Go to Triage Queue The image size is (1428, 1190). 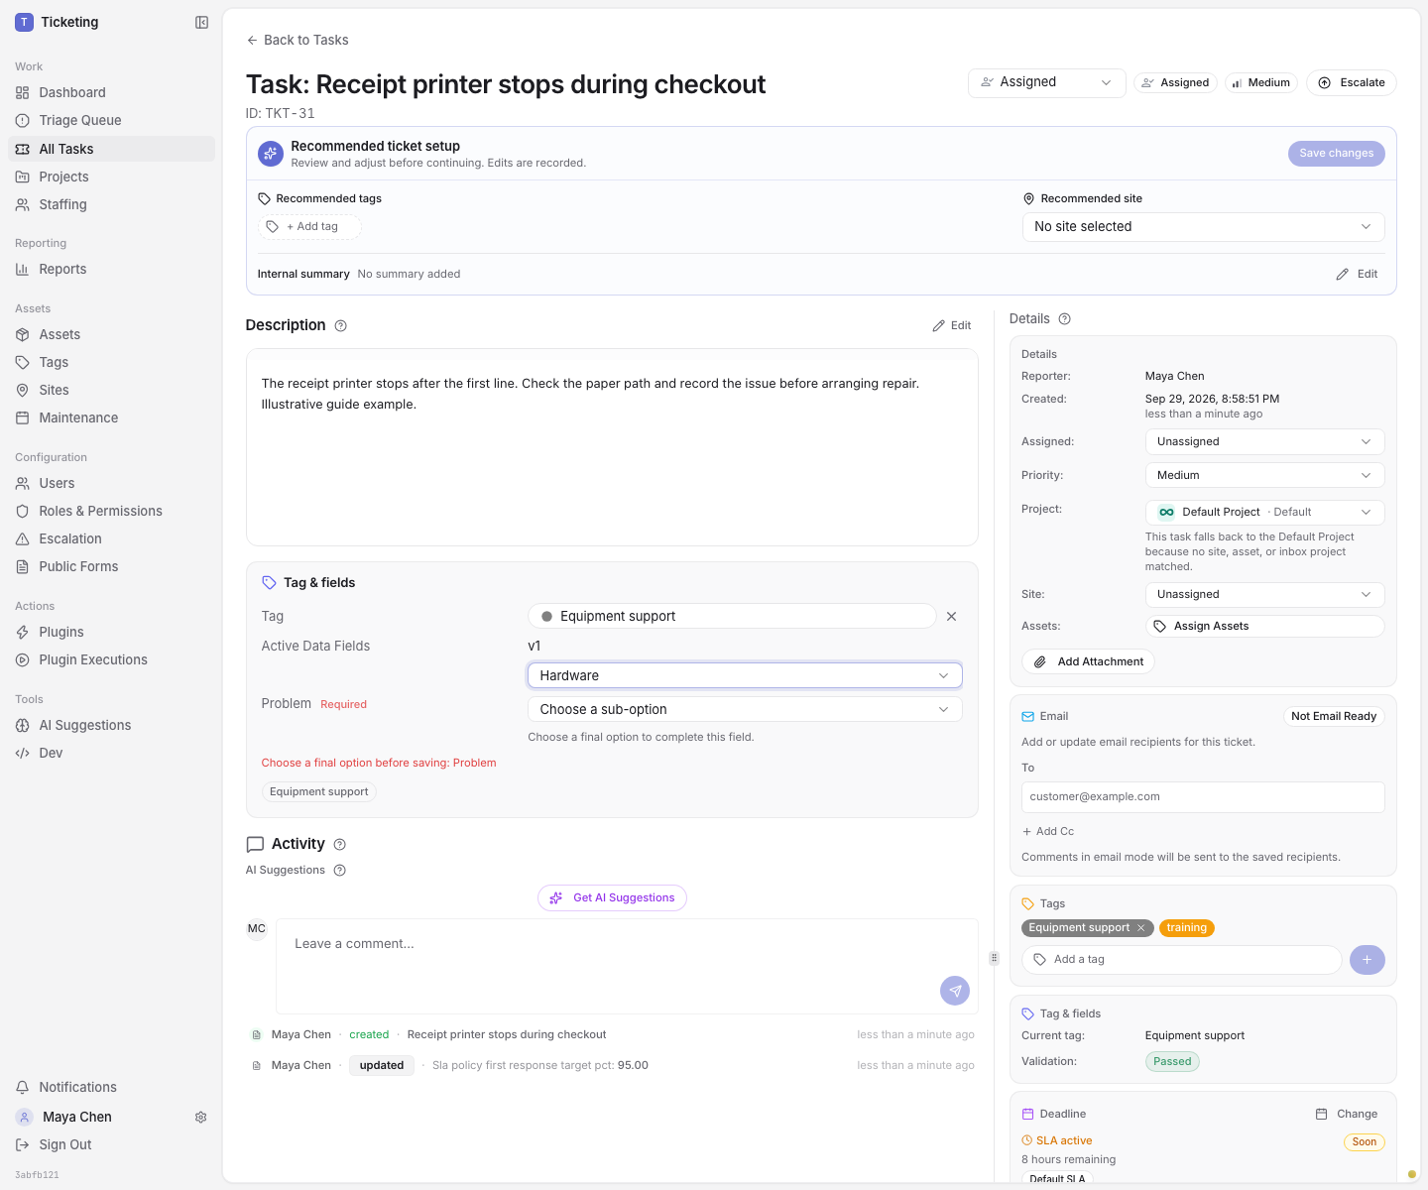tap(111, 120)
